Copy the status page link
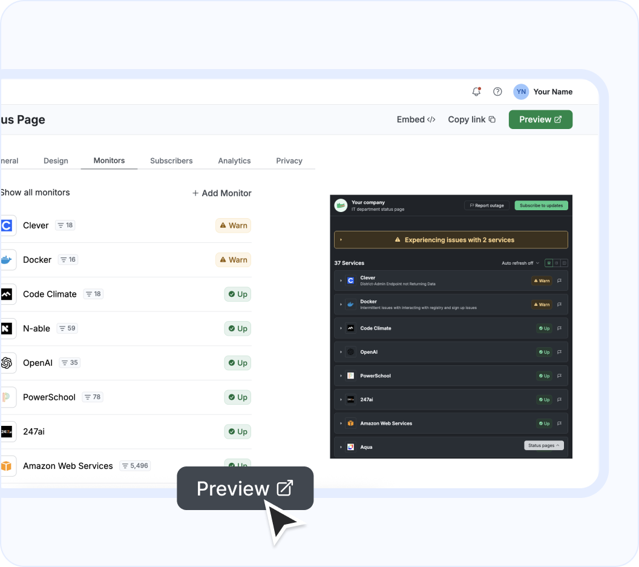The height and width of the screenshot is (567, 639). coord(471,119)
